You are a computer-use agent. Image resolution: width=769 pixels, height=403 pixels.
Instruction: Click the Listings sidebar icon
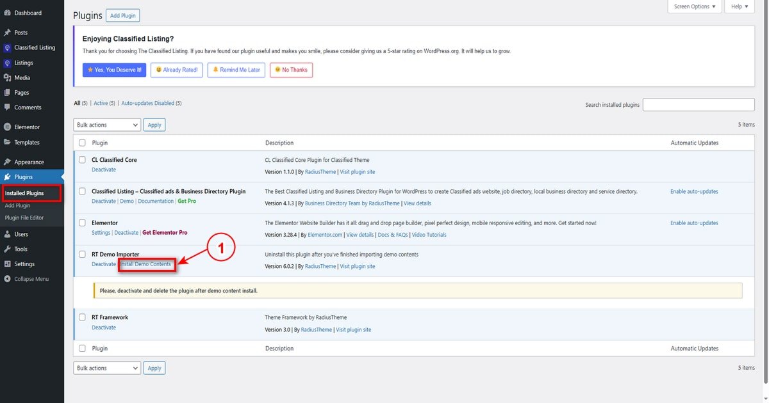tap(7, 63)
